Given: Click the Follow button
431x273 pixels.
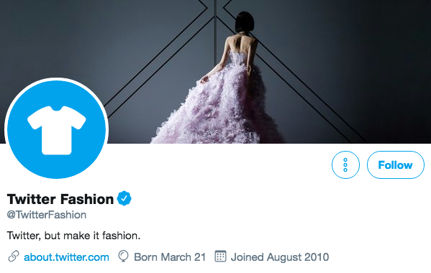Looking at the screenshot, I should (396, 165).
